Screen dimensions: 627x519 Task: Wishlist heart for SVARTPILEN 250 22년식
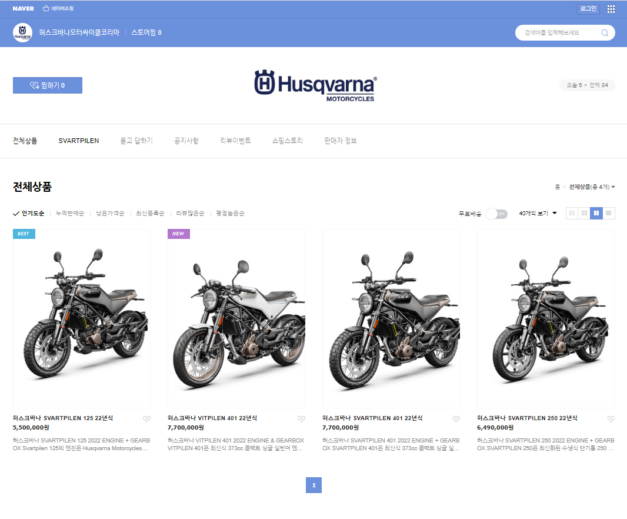[x=611, y=419]
